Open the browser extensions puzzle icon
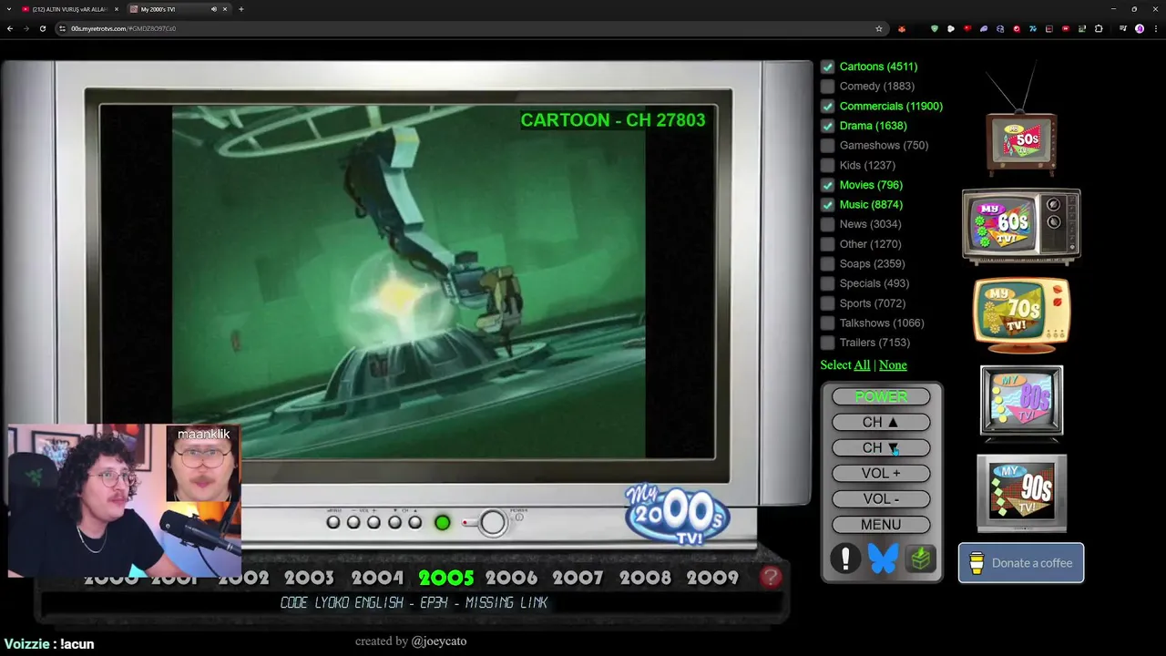The width and height of the screenshot is (1166, 656). [x=1099, y=28]
